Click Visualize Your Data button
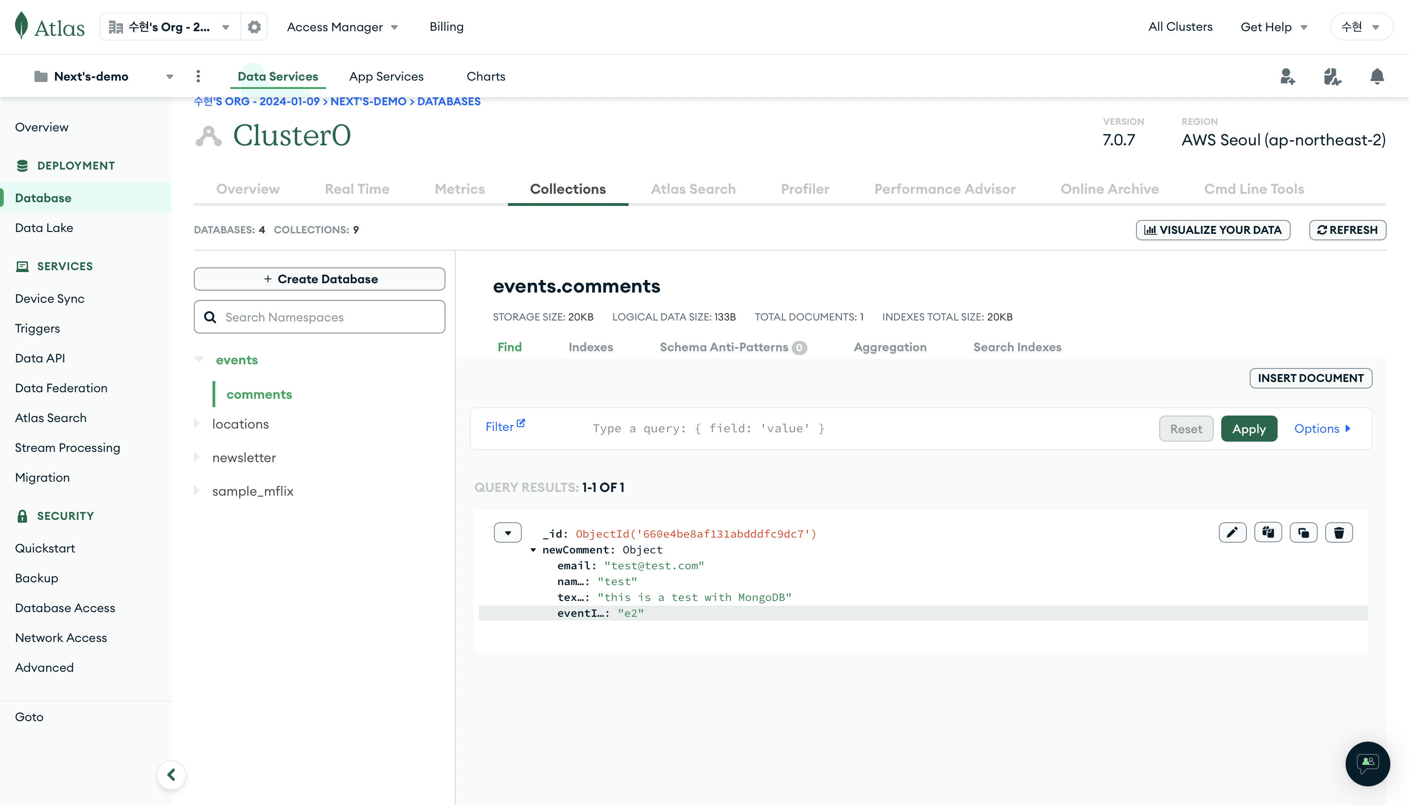Screen dimensions: 1409x805 click(1213, 230)
